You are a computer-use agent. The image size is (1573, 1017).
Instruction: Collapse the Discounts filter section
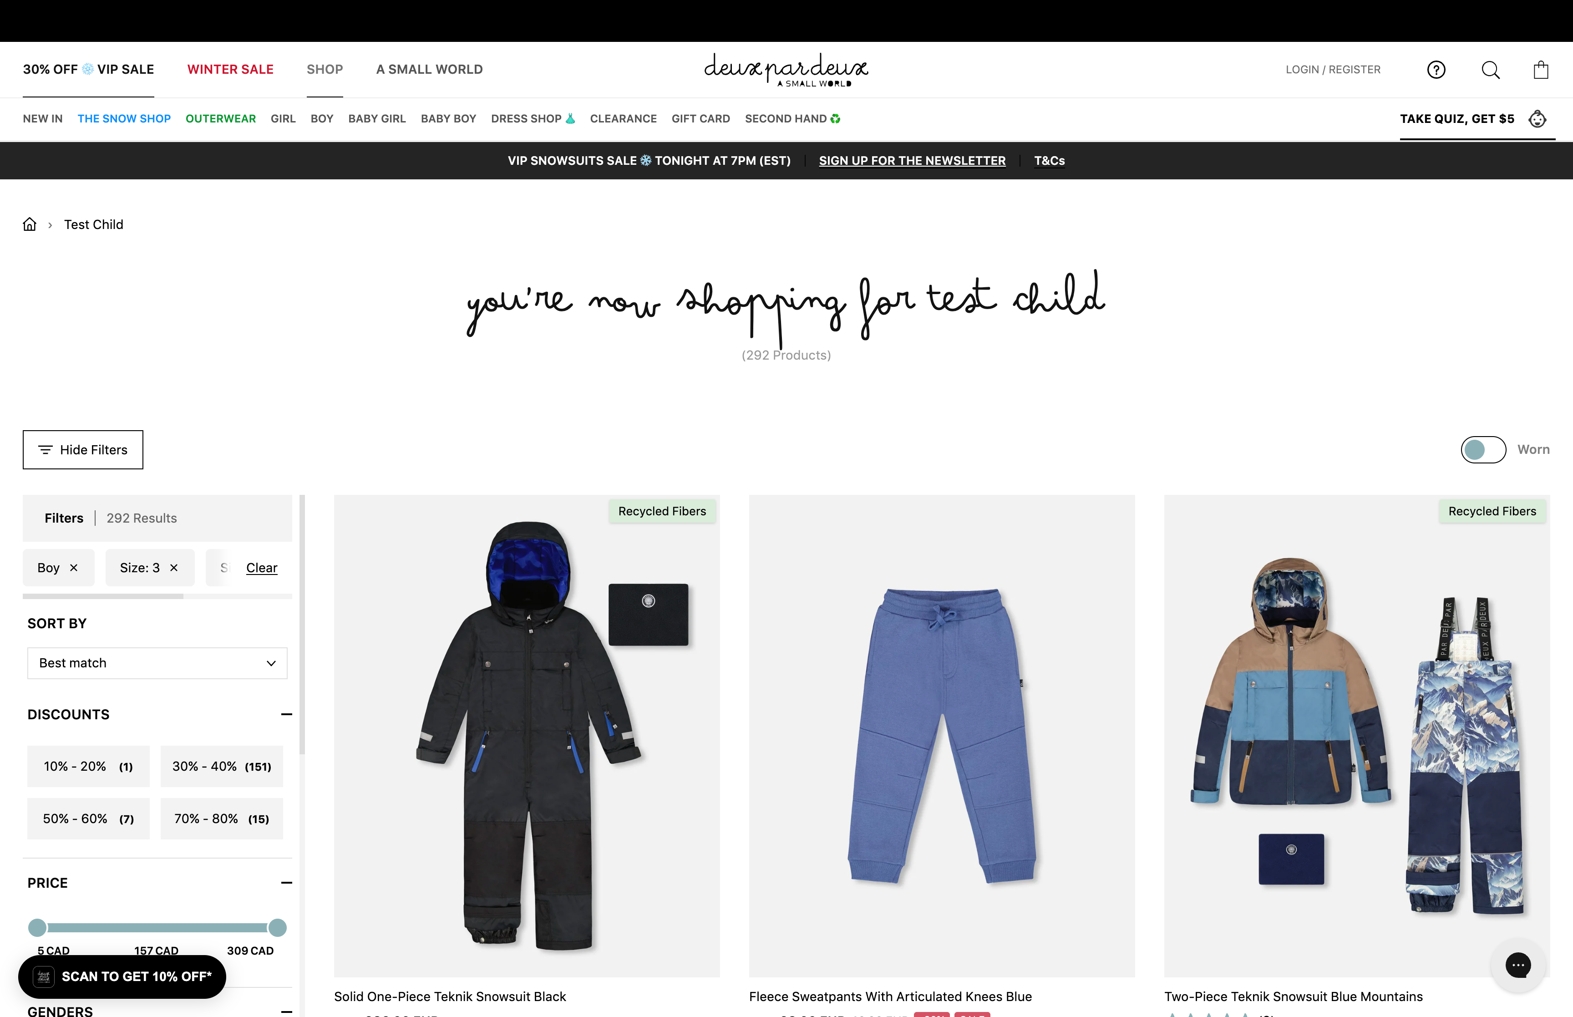click(286, 715)
